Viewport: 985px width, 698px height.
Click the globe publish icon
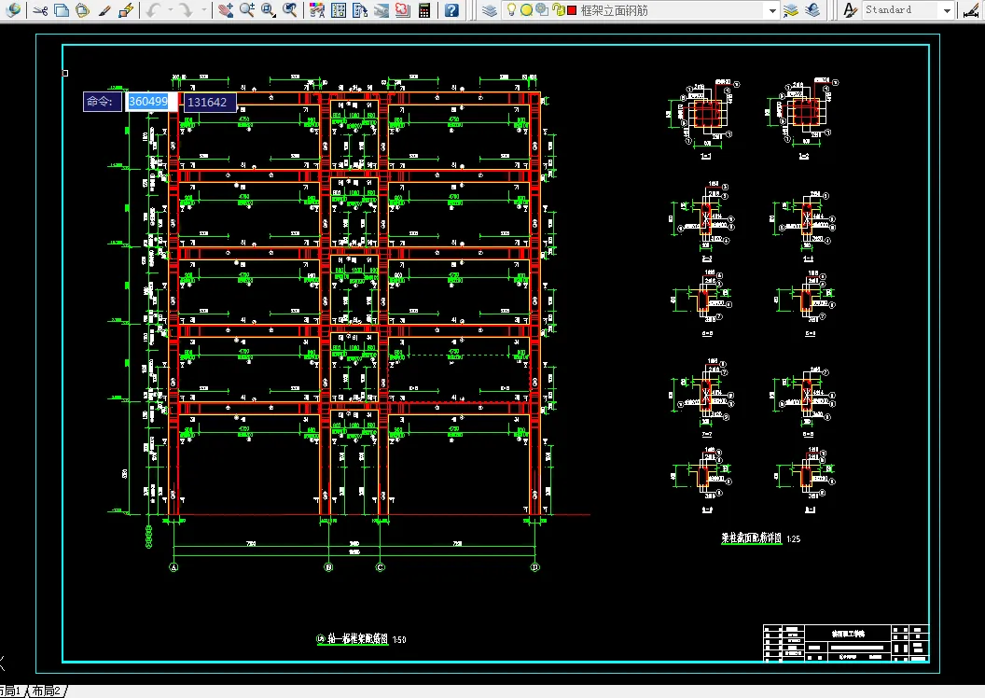(13, 10)
